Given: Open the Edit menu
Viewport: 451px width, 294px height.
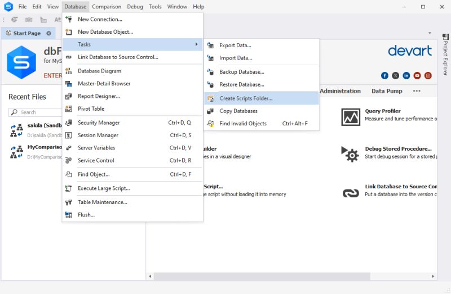Looking at the screenshot, I should tap(37, 7).
